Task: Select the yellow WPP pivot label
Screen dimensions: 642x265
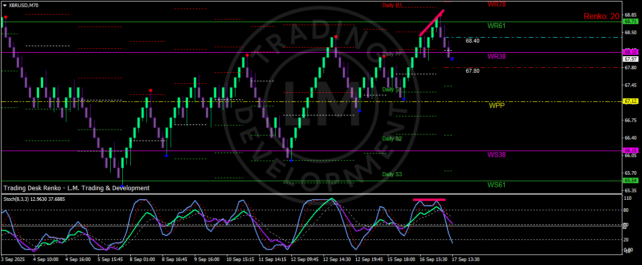Action: click(x=496, y=106)
